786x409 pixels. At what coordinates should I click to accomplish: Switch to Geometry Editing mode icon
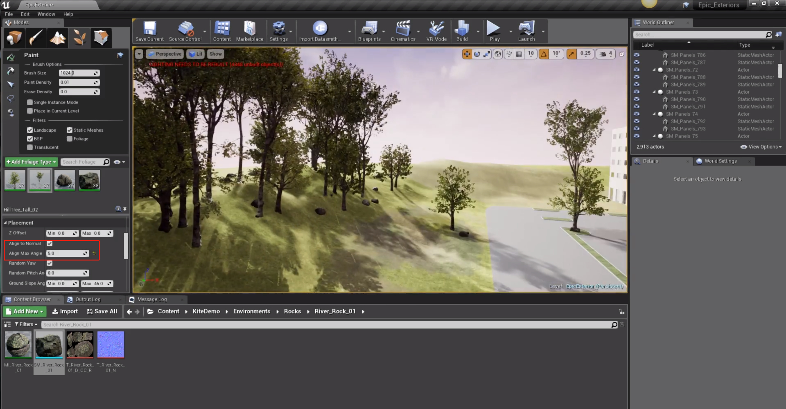tap(101, 38)
